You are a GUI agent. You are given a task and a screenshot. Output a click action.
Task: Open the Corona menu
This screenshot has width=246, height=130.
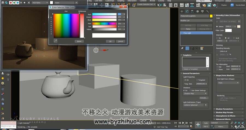tap(161, 1)
